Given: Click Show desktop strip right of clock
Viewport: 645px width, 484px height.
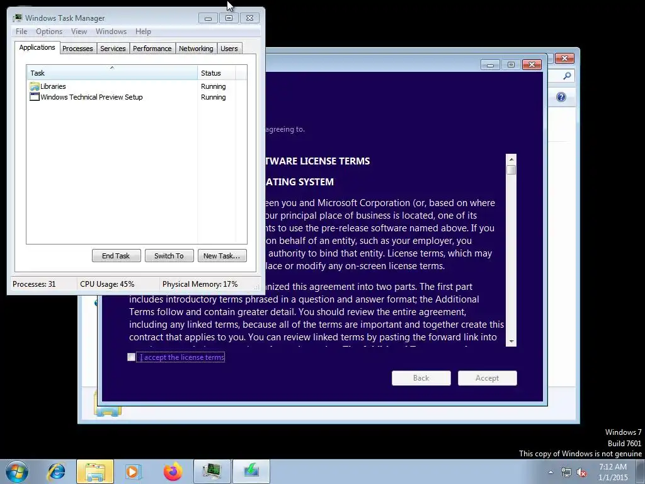Looking at the screenshot, I should 641,471.
